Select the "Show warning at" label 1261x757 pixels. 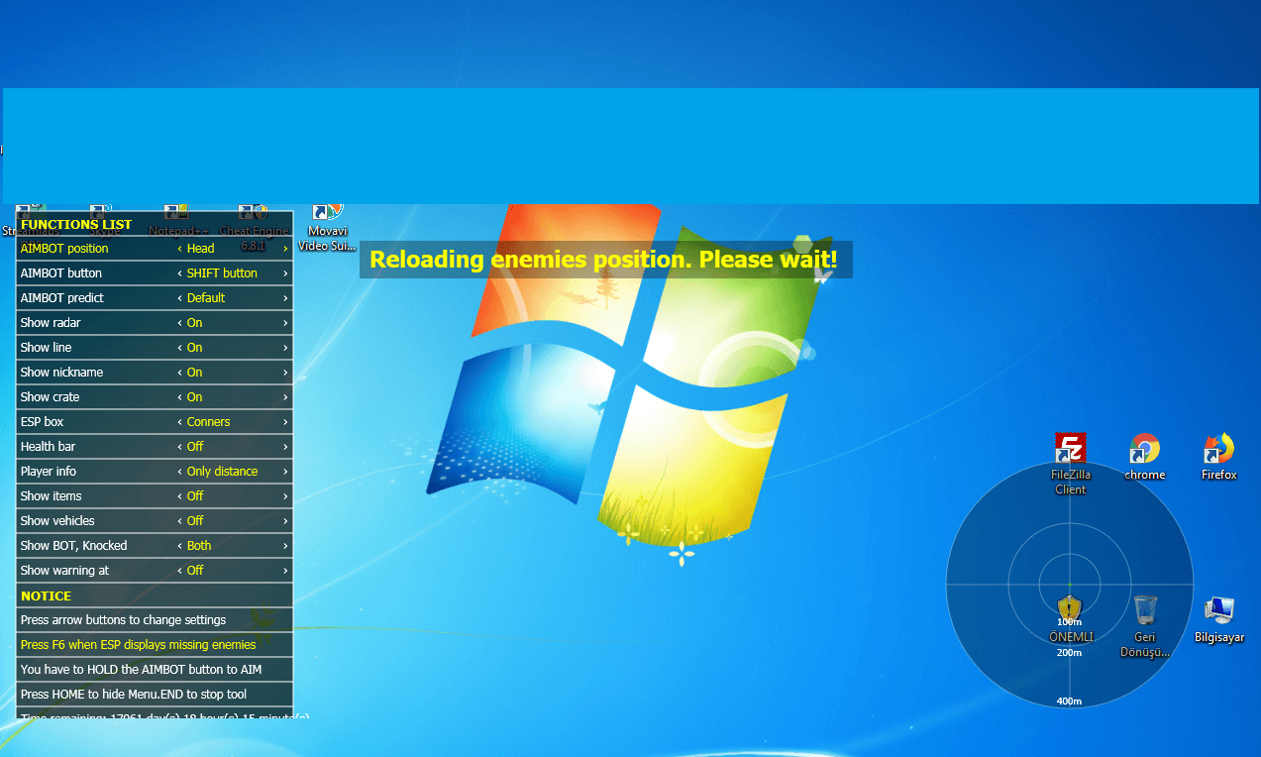pyautogui.click(x=64, y=571)
